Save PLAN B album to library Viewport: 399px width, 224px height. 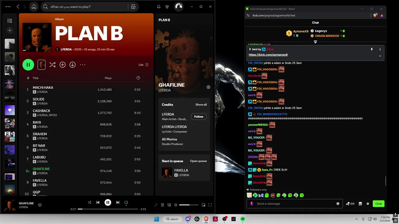click(62, 65)
